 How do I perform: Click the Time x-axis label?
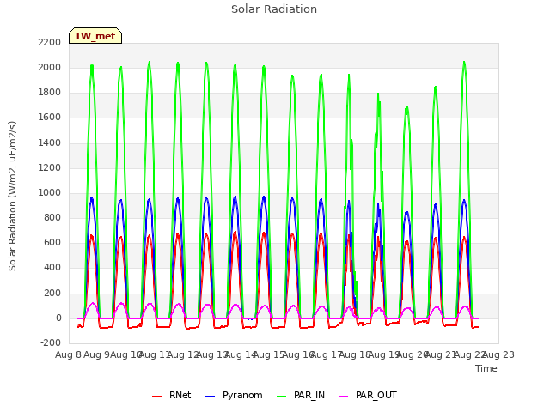[x=486, y=368]
